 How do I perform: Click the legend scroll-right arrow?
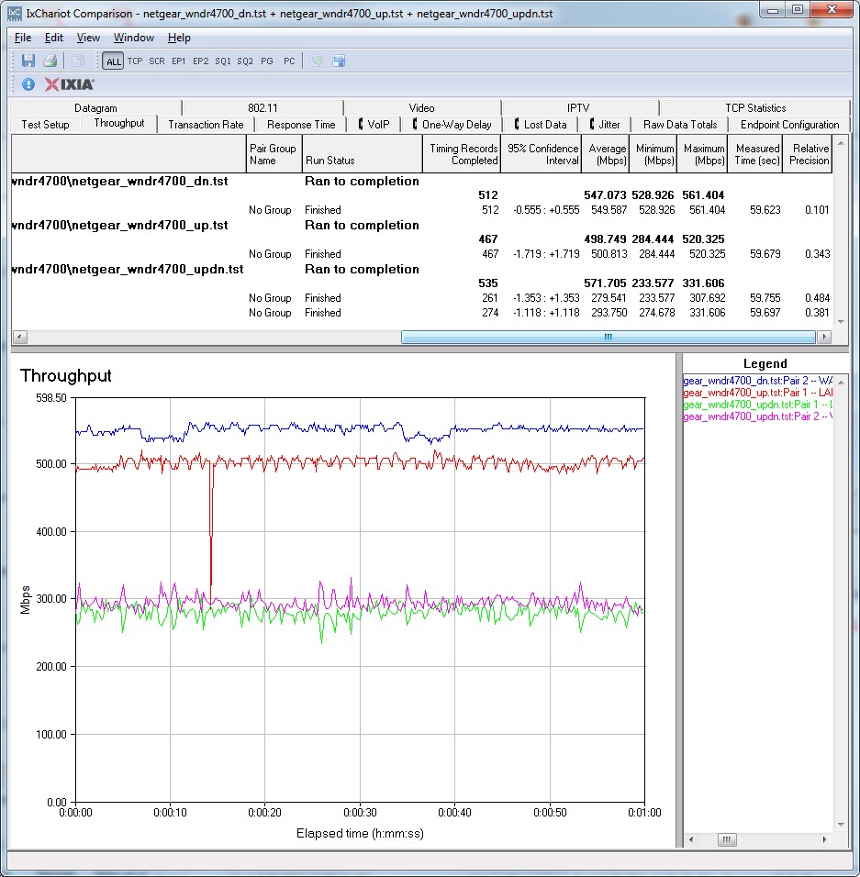pos(824,839)
